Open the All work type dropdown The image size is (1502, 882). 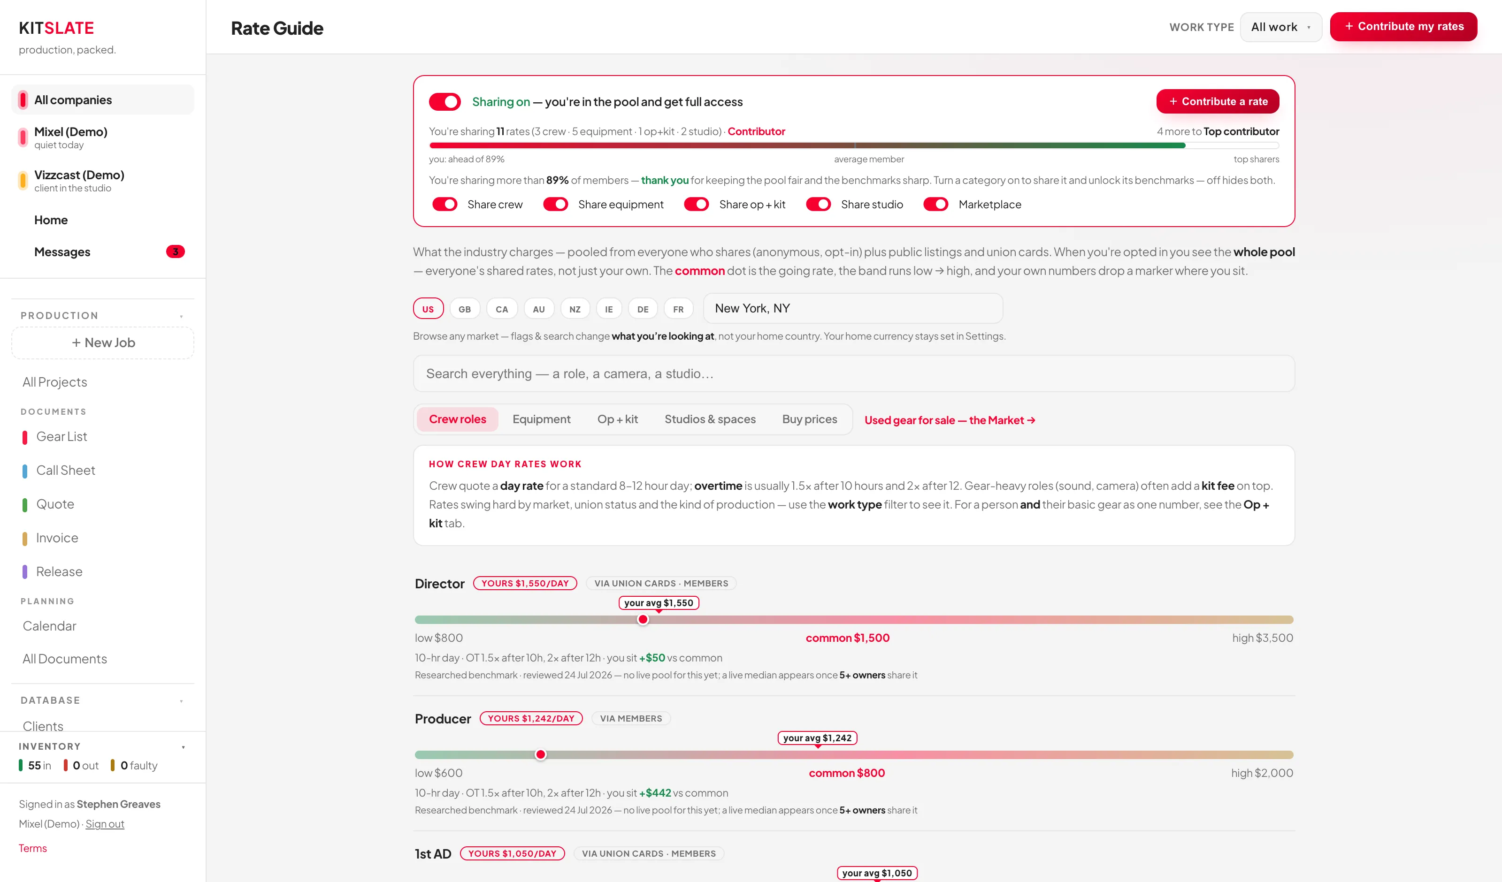tap(1281, 27)
